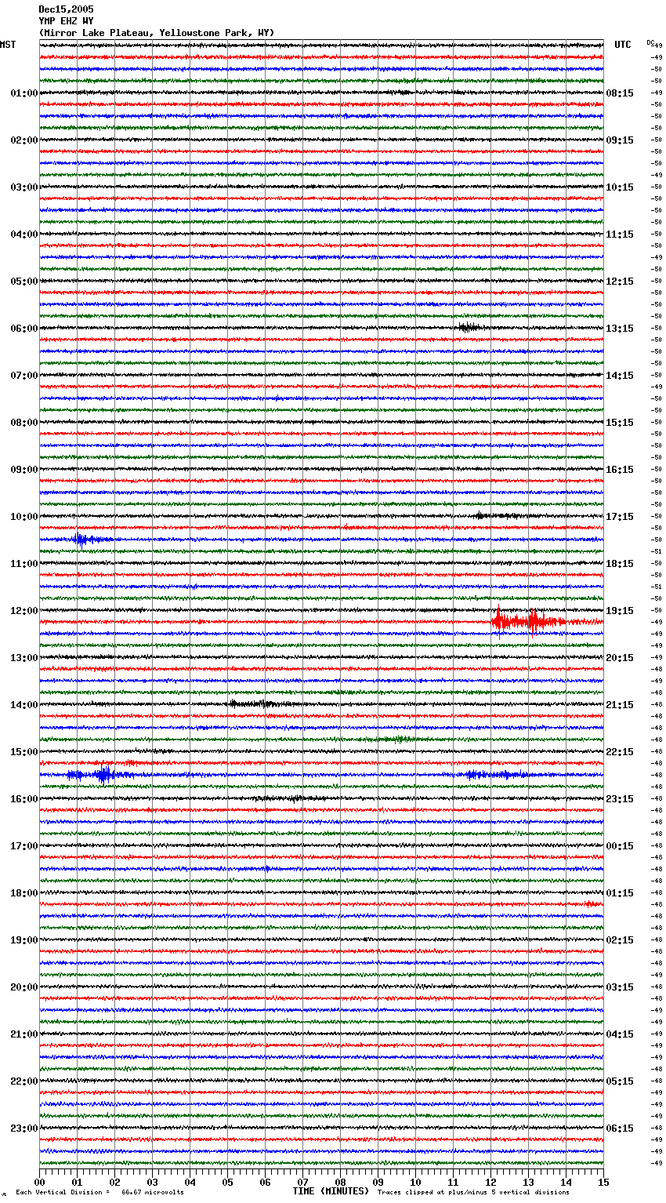Screen dimensions: 666x1203
Task: Click the Mirror Lake Plateau location title
Action: pyautogui.click(x=157, y=33)
